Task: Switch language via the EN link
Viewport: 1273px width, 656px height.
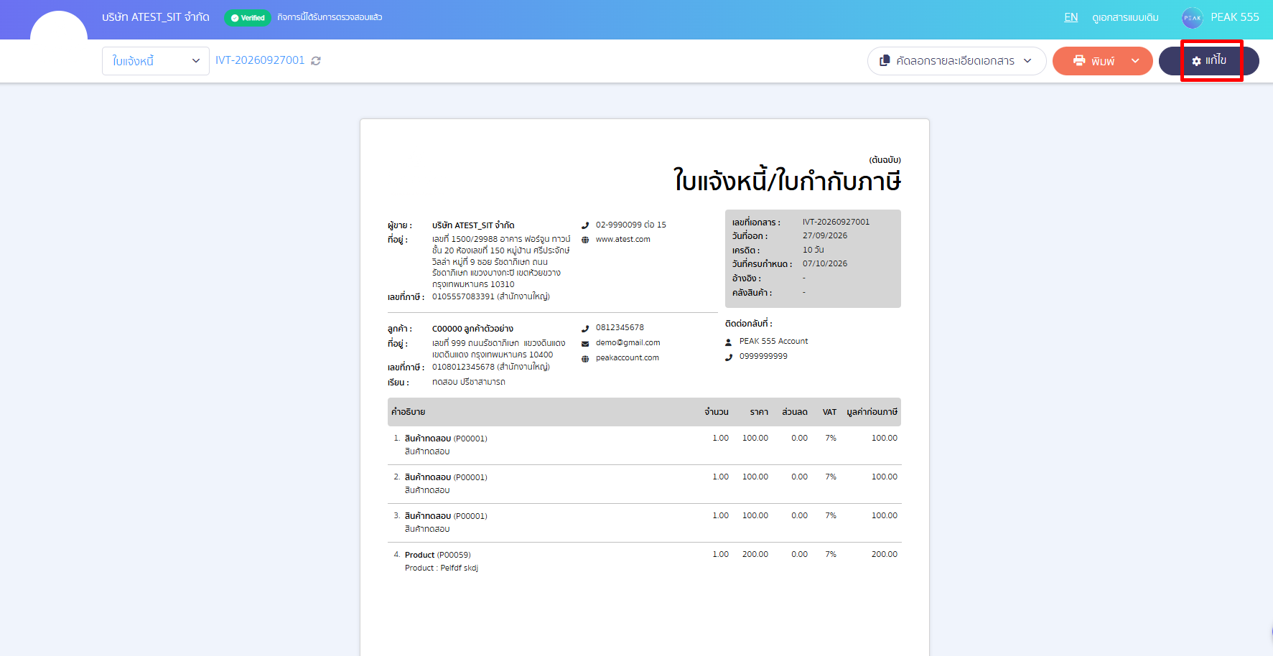Action: [x=1071, y=17]
